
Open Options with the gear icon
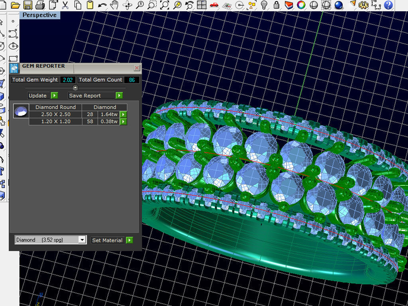point(363,5)
